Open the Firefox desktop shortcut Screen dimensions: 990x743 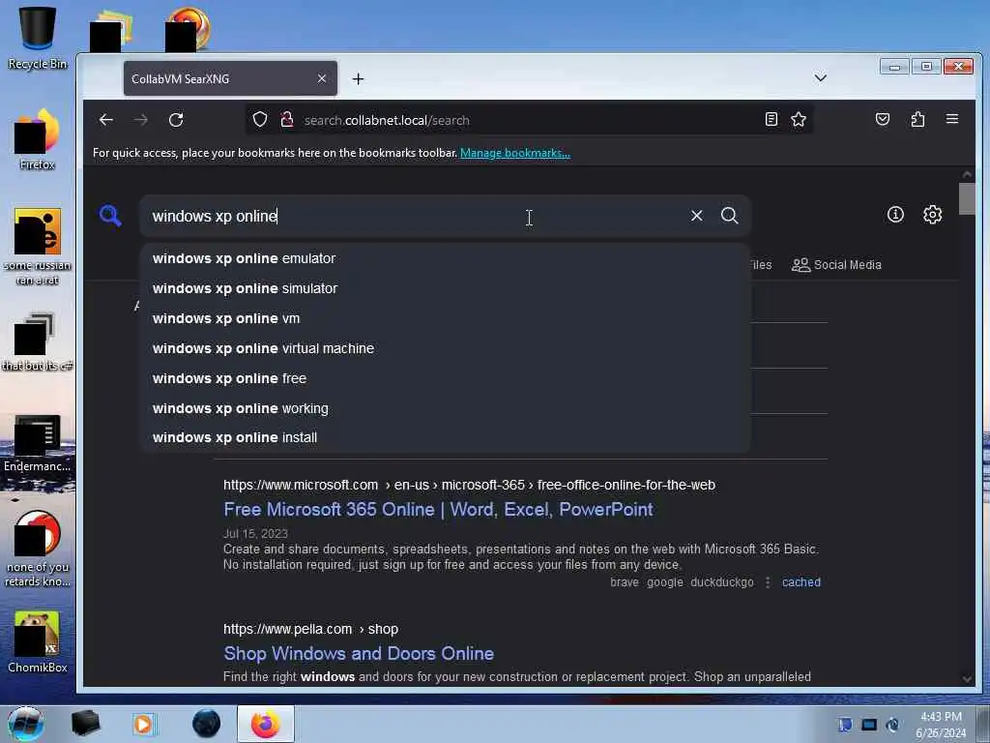(x=38, y=139)
